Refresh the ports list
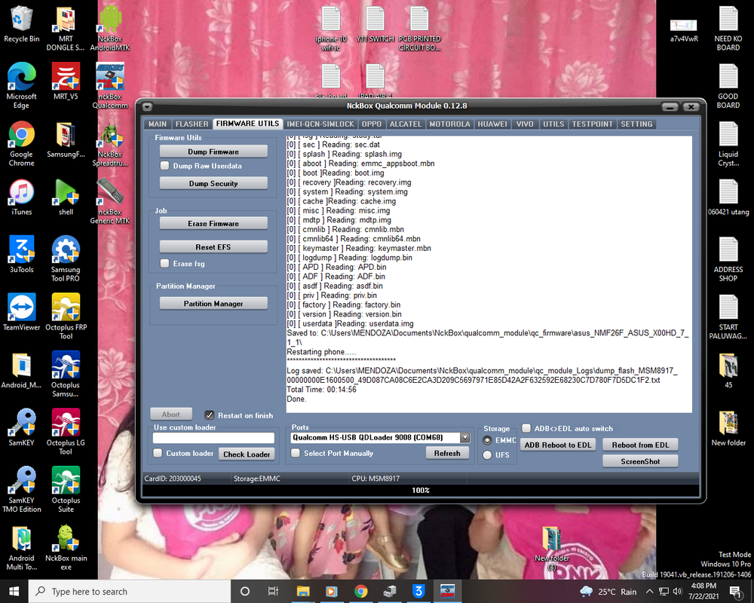This screenshot has width=754, height=603. click(447, 453)
